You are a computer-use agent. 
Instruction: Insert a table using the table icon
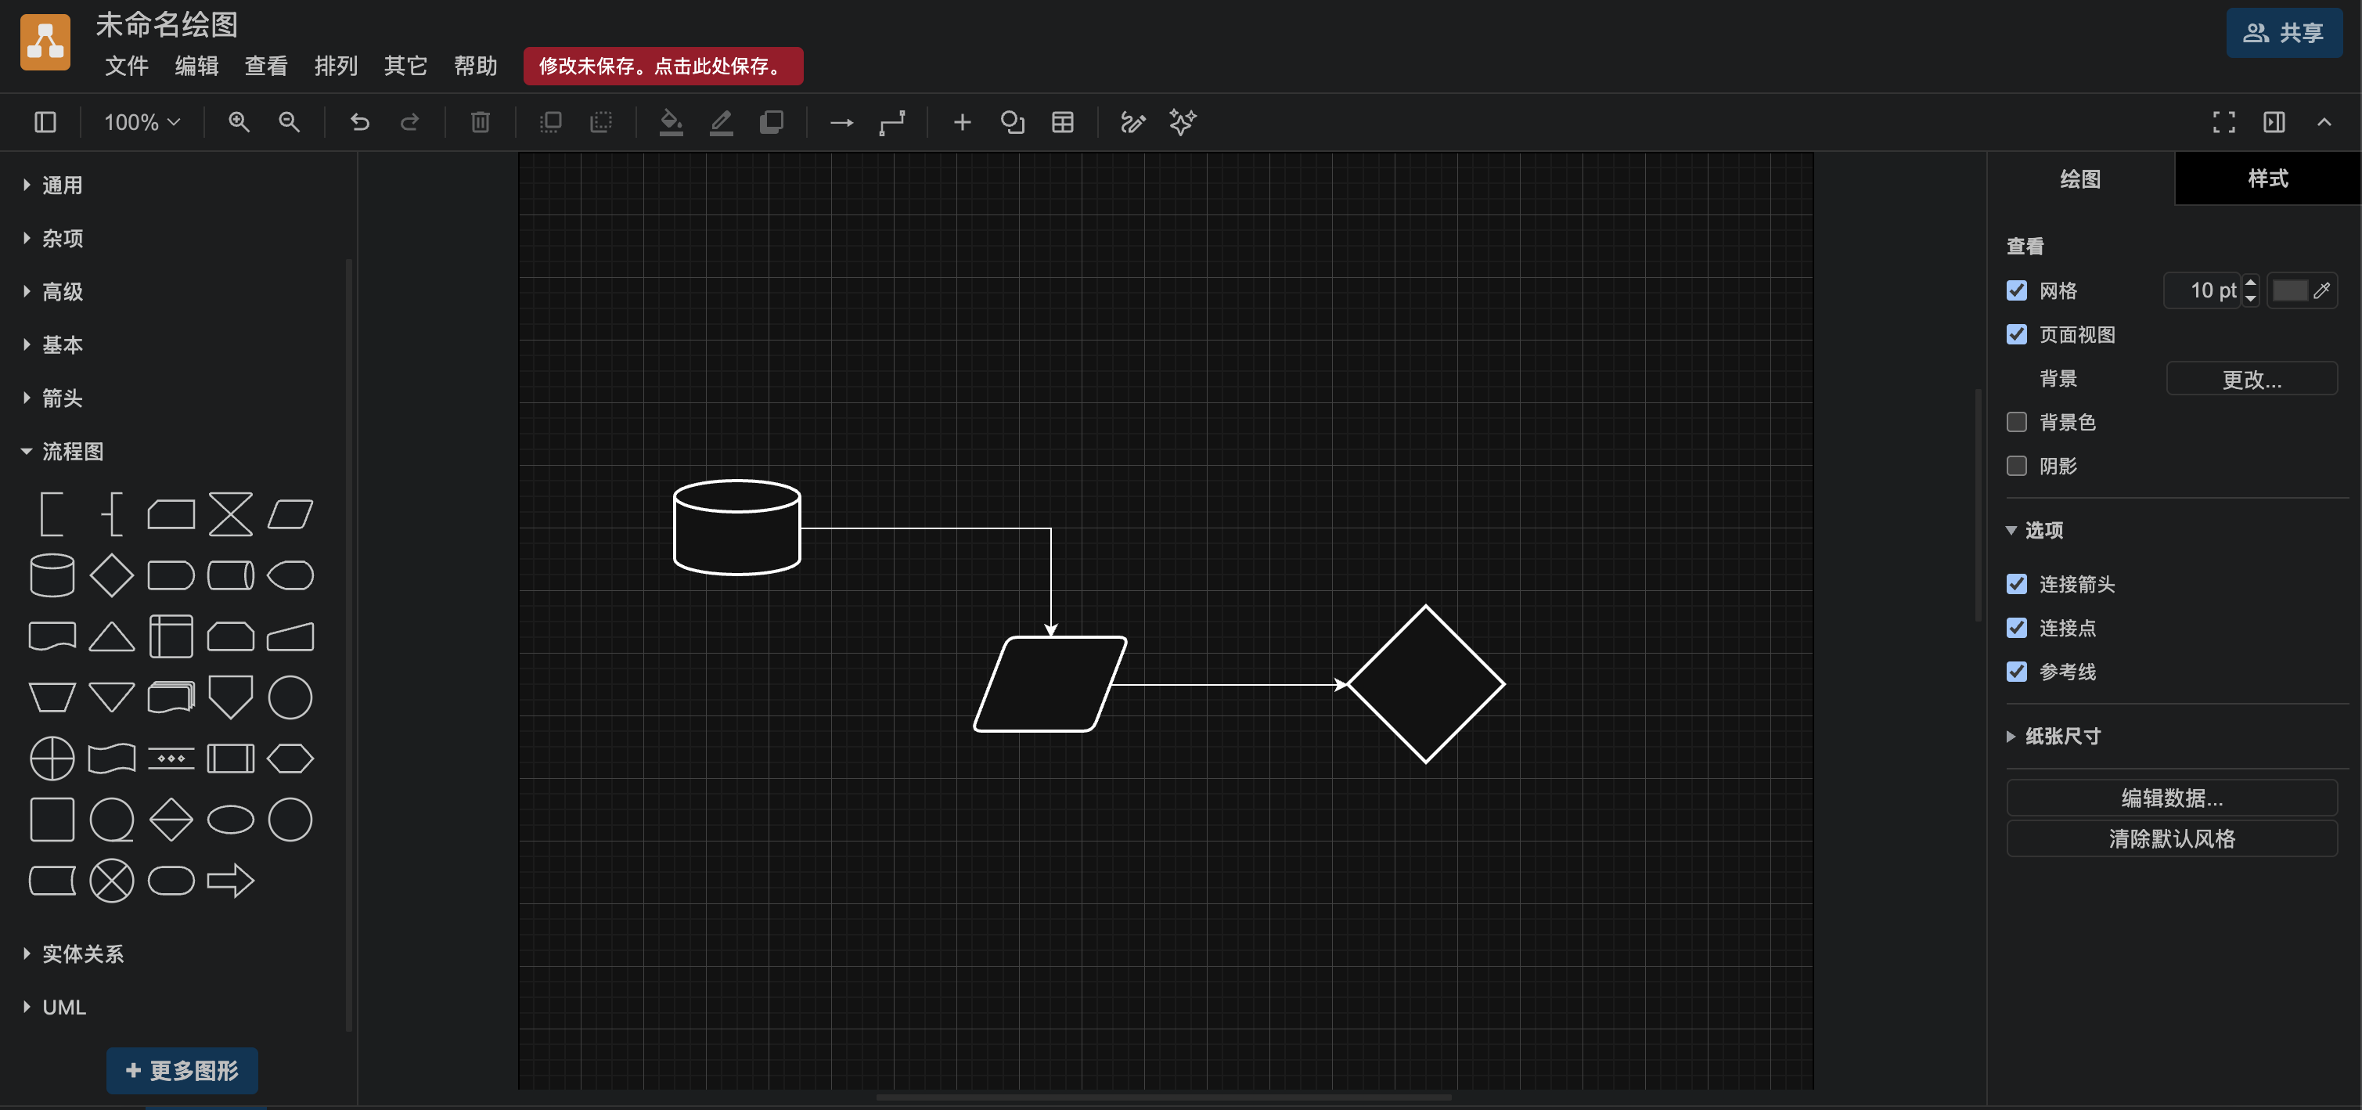[x=1063, y=122]
